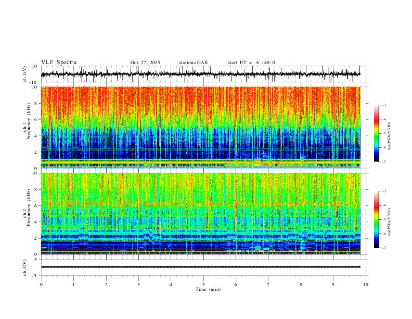The height and width of the screenshot is (319, 412).
Task: Click the "10" minute time axis tick label
Action: (366, 285)
